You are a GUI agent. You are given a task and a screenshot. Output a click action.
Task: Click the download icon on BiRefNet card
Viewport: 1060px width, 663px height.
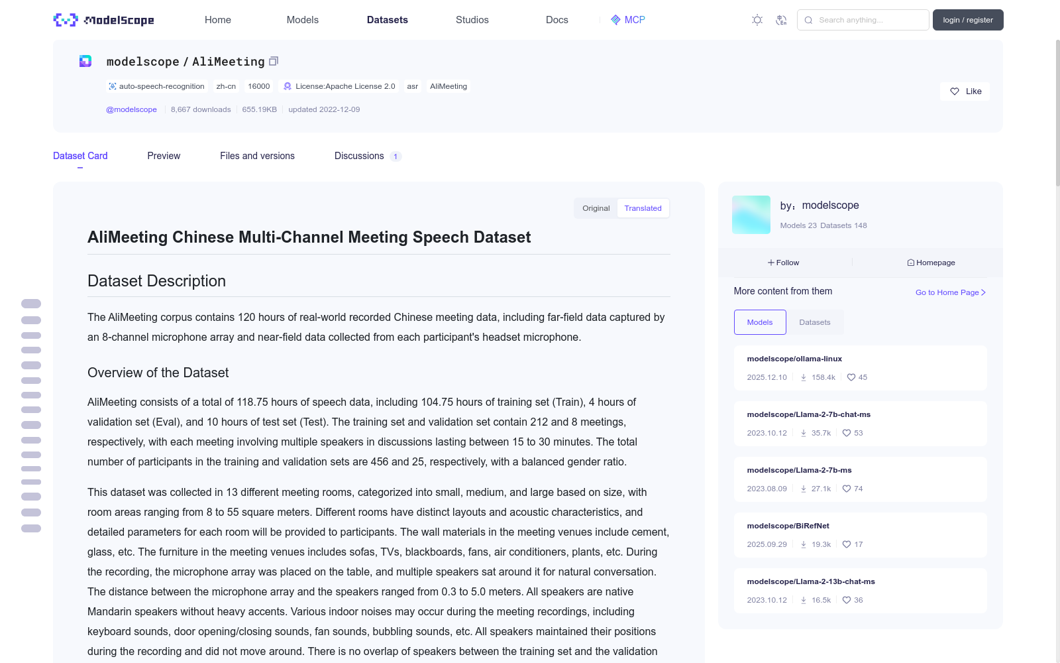coord(804,544)
